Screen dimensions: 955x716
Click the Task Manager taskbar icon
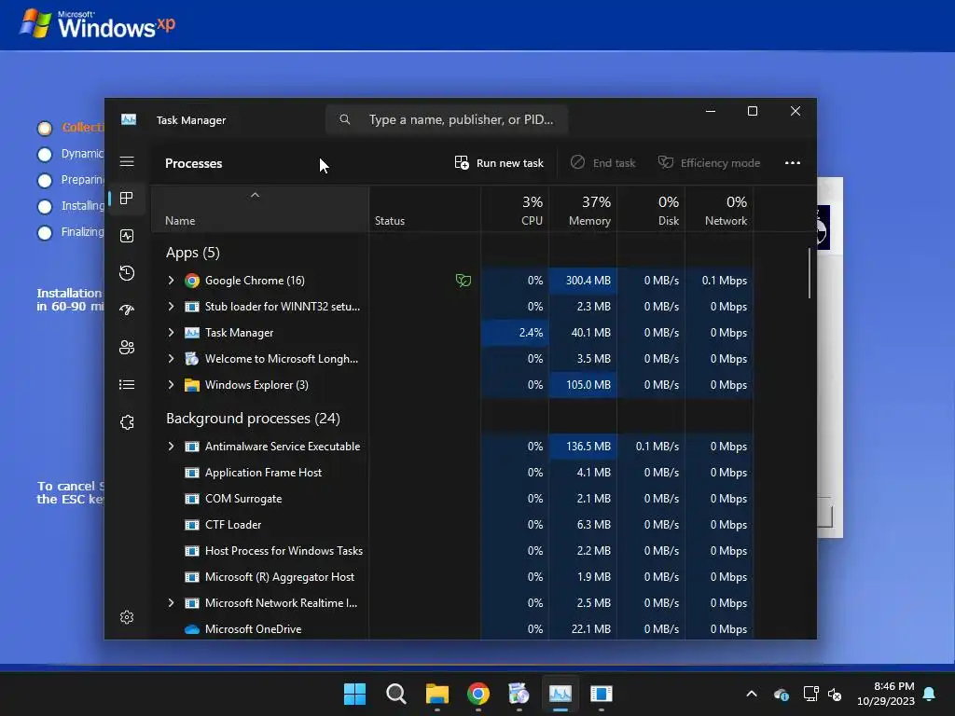(561, 694)
